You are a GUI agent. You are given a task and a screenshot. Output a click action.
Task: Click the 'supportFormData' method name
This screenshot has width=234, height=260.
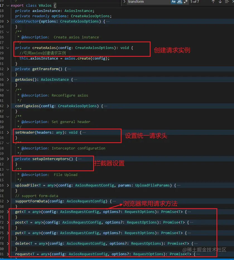[x=31, y=201]
